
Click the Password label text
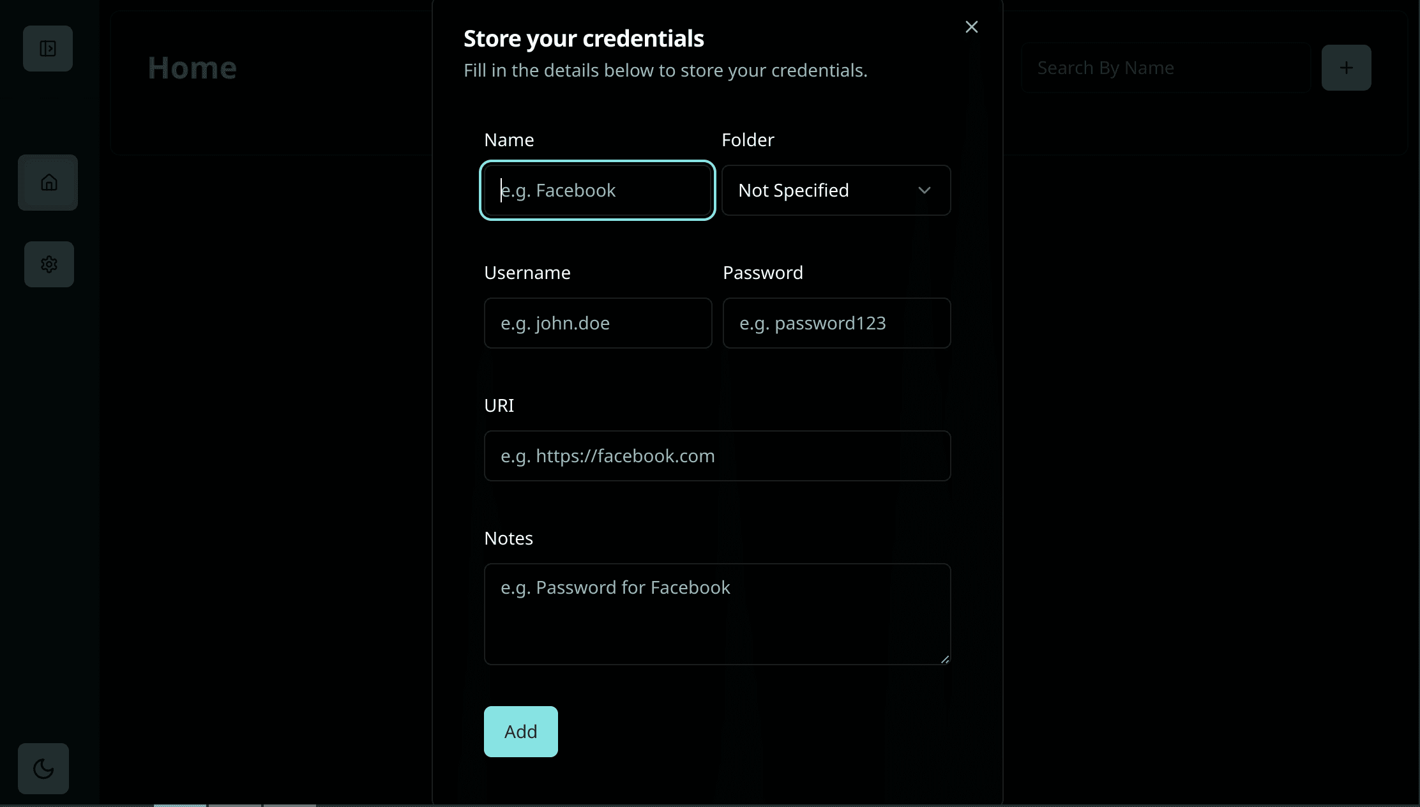pyautogui.click(x=763, y=273)
